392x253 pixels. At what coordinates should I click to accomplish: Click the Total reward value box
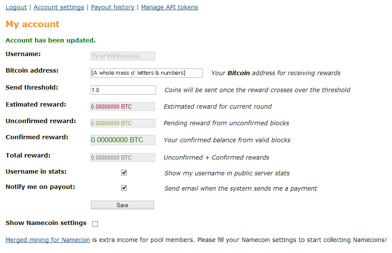coord(123,157)
